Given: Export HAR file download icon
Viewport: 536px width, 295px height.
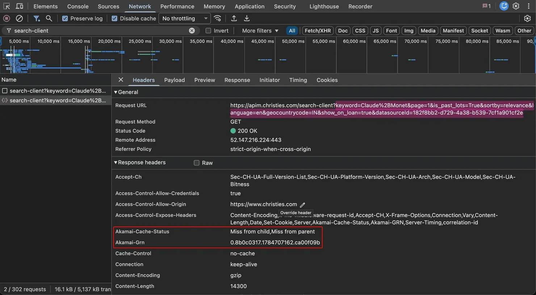Looking at the screenshot, I should [247, 18].
